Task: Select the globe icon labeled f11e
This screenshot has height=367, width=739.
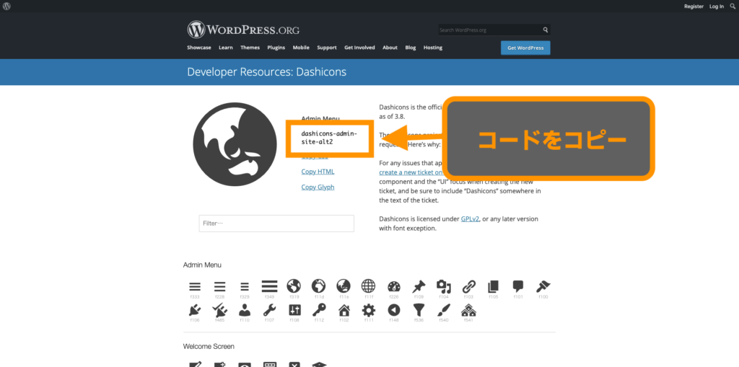Action: (344, 286)
